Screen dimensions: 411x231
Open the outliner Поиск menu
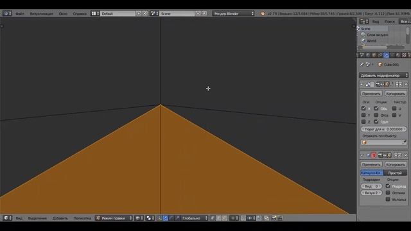[x=390, y=21]
